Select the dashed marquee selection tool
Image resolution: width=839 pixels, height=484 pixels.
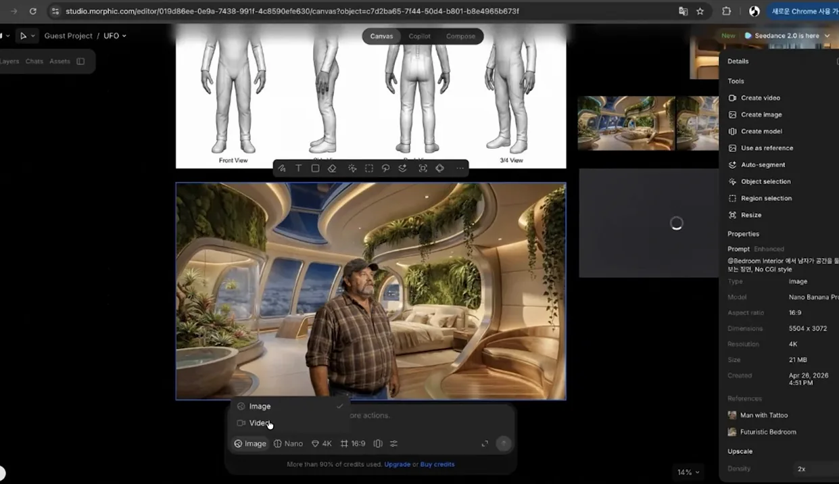pyautogui.click(x=369, y=168)
